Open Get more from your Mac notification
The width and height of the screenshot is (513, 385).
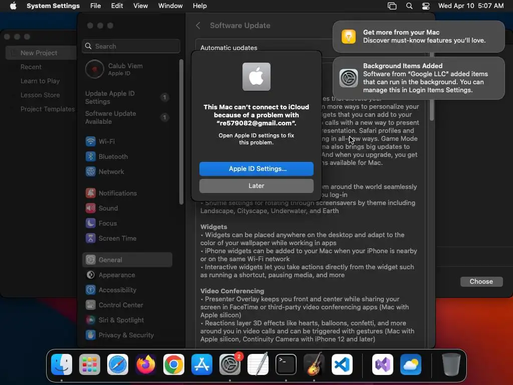418,36
